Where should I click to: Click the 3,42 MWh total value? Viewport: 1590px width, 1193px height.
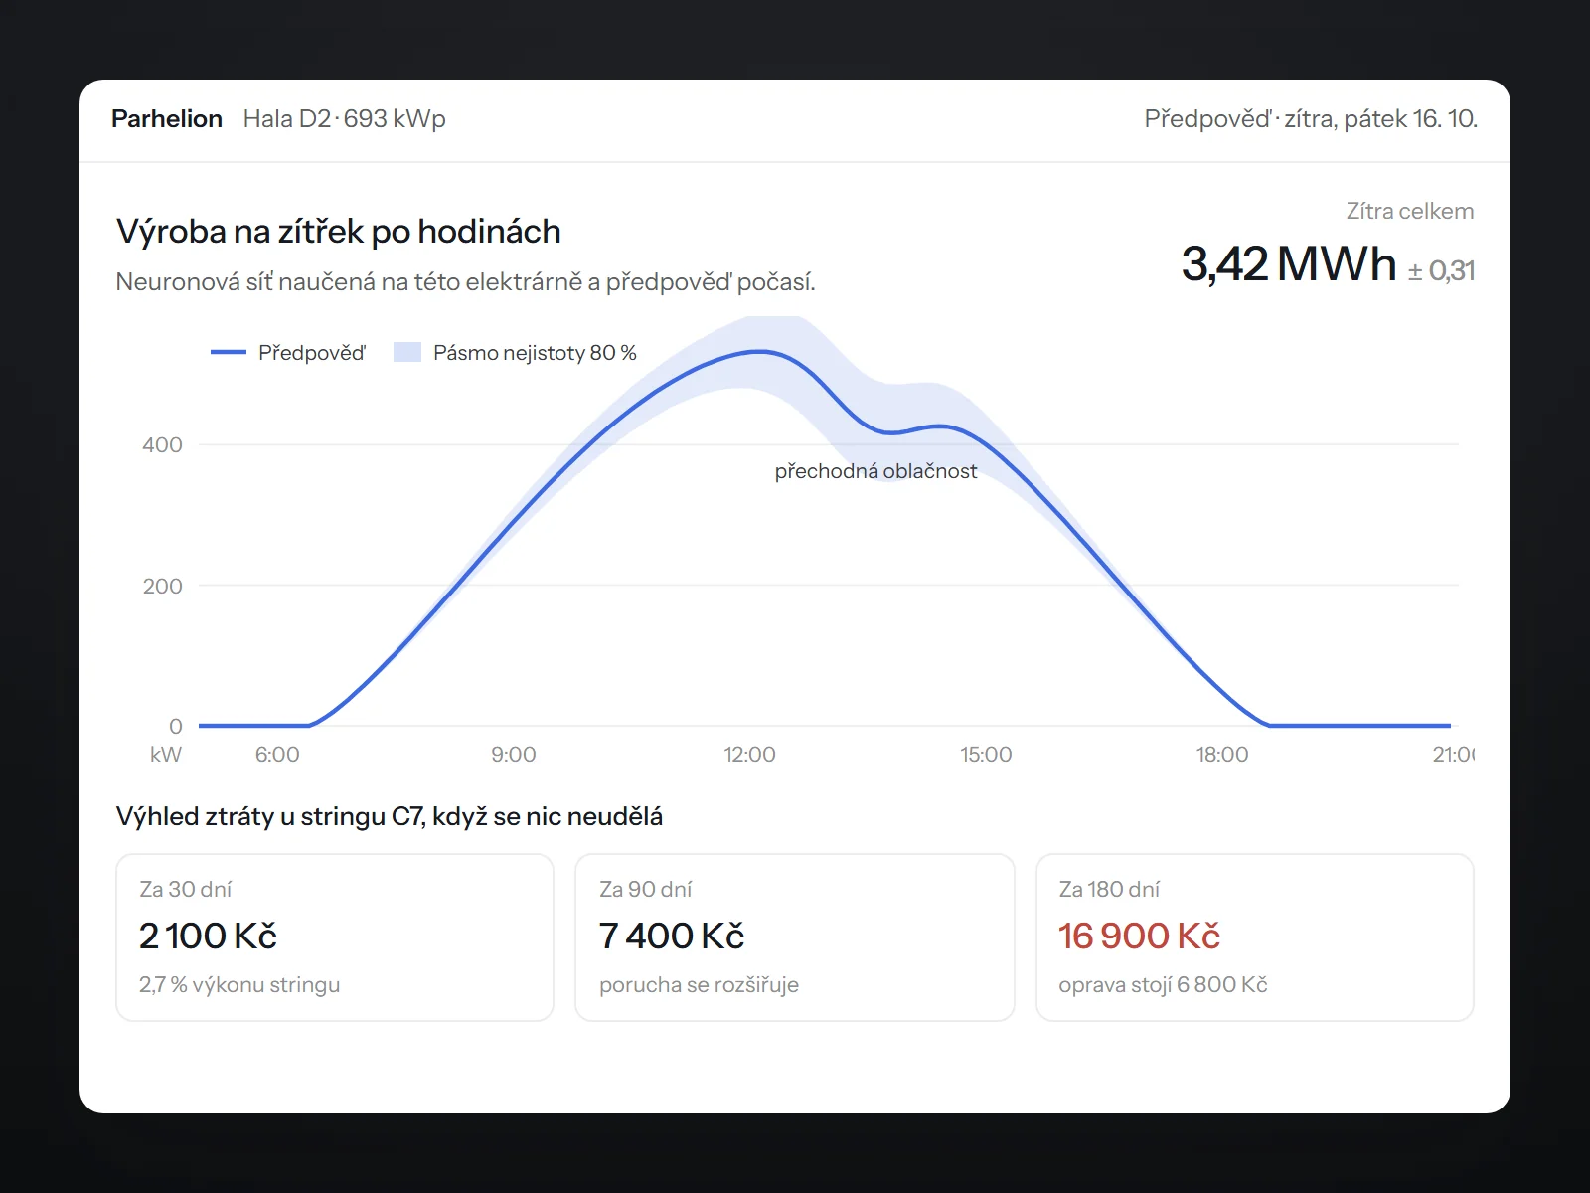pyautogui.click(x=1289, y=264)
